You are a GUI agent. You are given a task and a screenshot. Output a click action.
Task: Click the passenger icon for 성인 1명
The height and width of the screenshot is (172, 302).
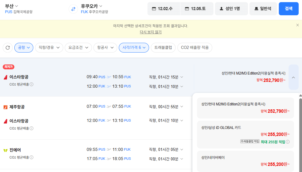221,9
